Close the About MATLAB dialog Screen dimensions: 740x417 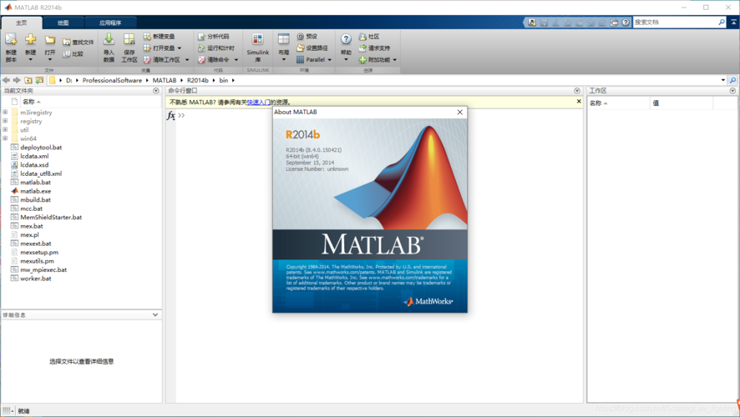pos(459,112)
